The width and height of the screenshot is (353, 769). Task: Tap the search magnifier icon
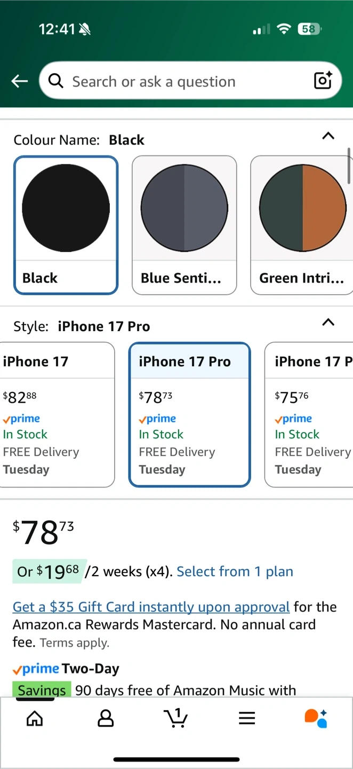55,81
